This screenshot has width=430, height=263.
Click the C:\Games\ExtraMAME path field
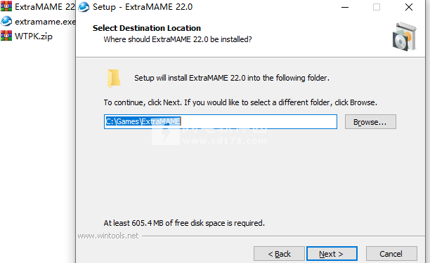(221, 121)
